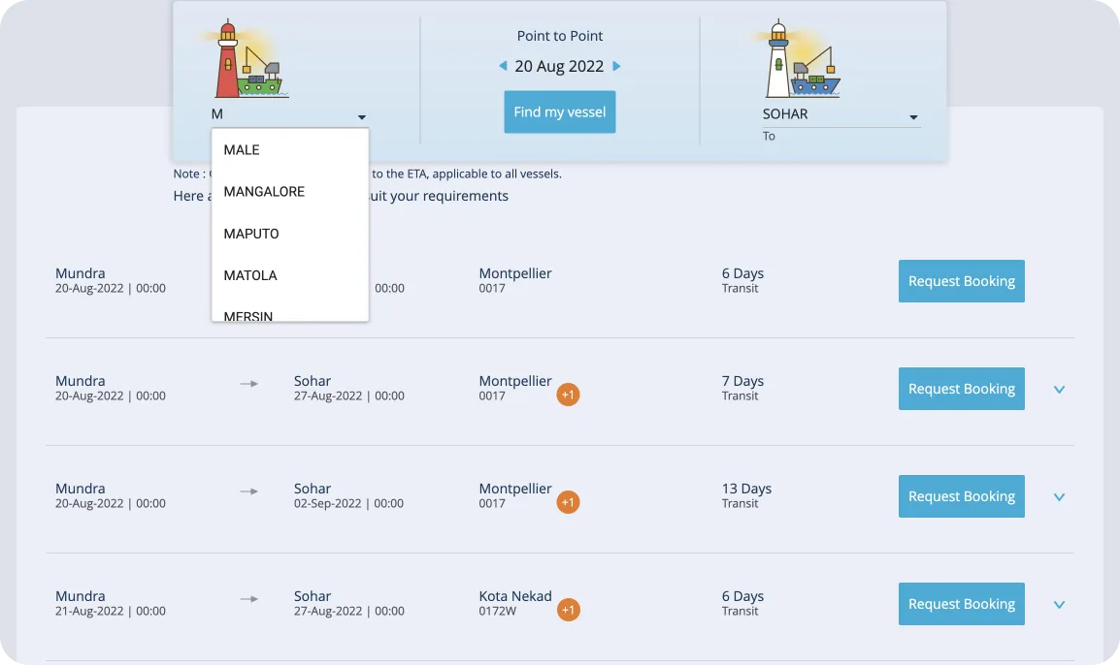Click the 13 Days Transit text
The width and height of the screenshot is (1120, 665).
tap(746, 496)
